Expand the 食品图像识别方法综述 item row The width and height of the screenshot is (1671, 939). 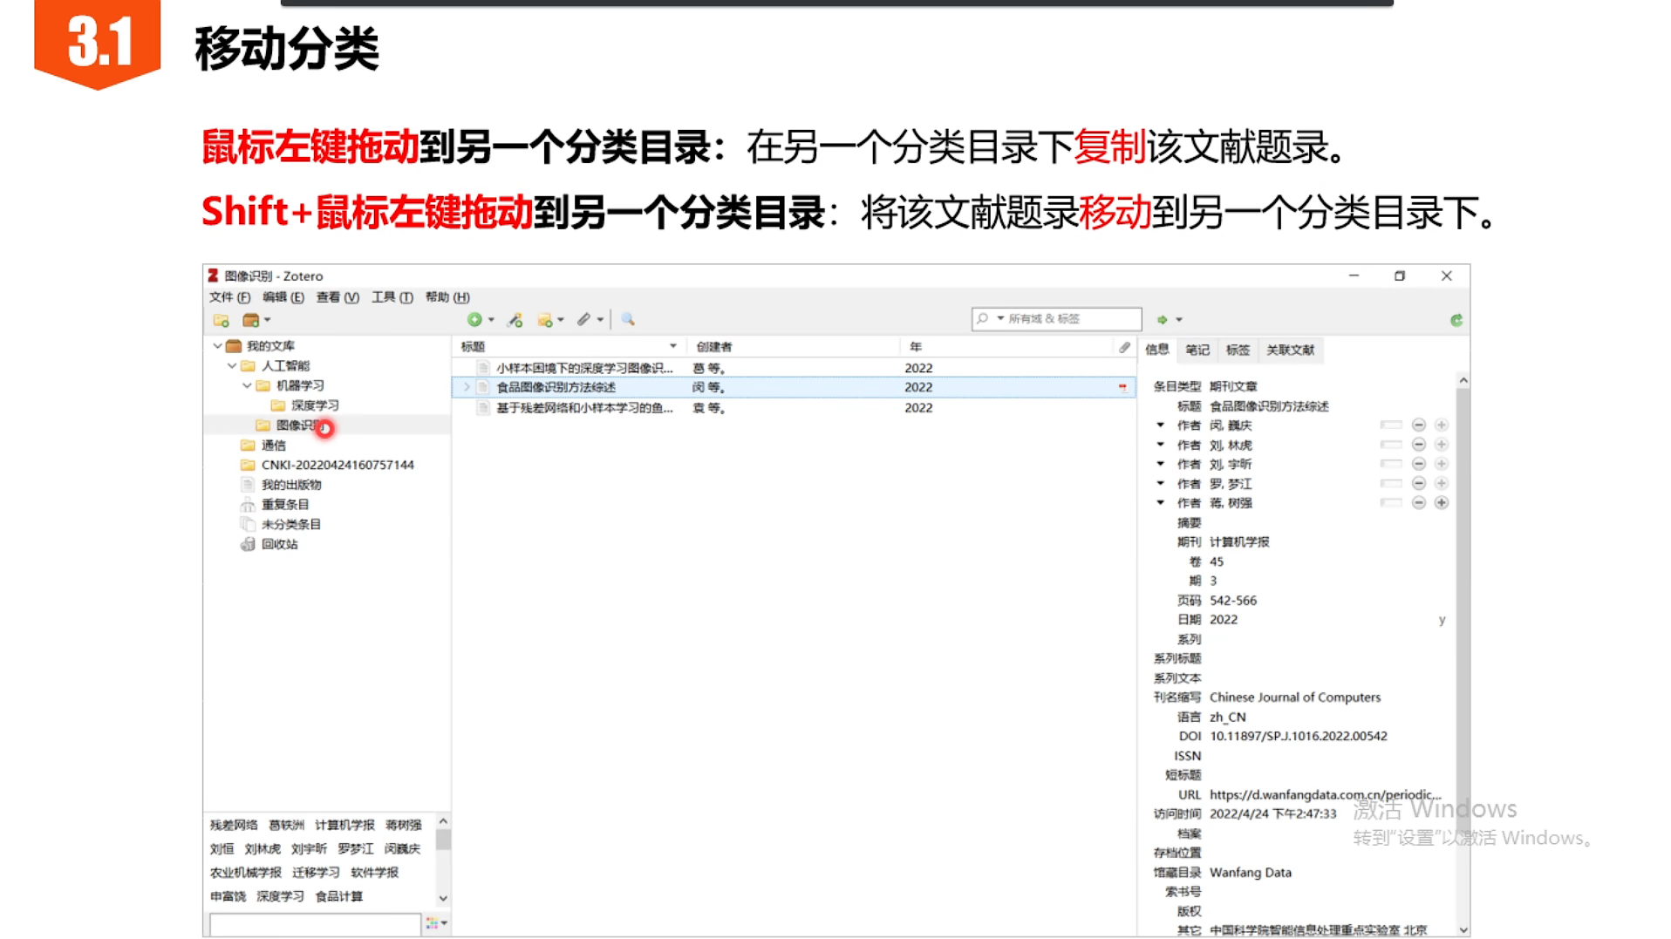466,387
